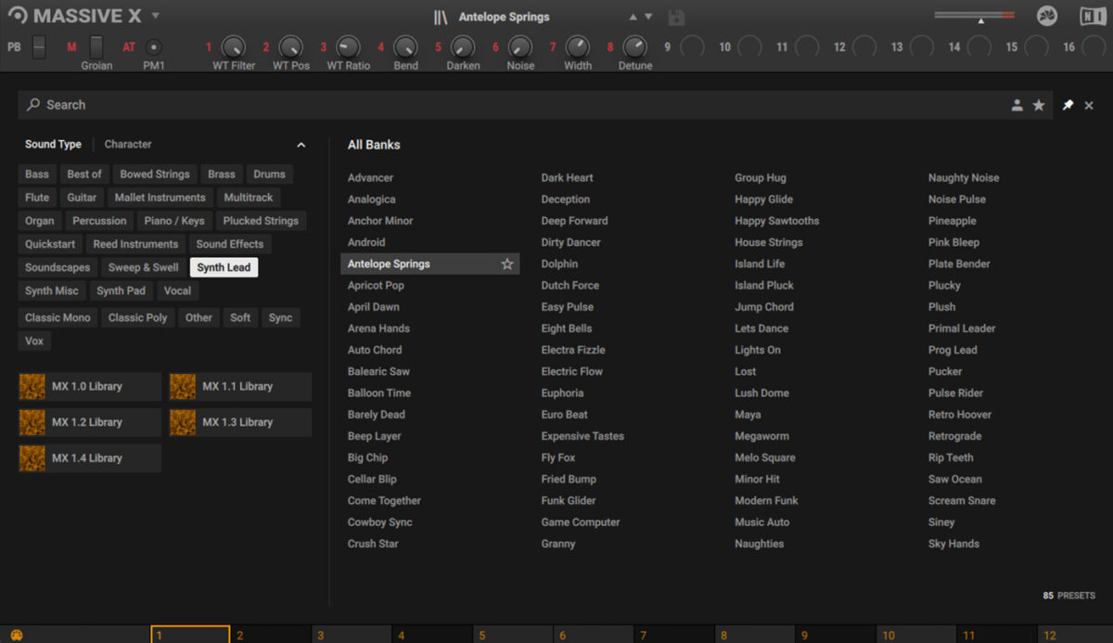Screen dimensions: 1113x643
Task: Click the small orange icon in bottom-left corner
Action: [16, 636]
